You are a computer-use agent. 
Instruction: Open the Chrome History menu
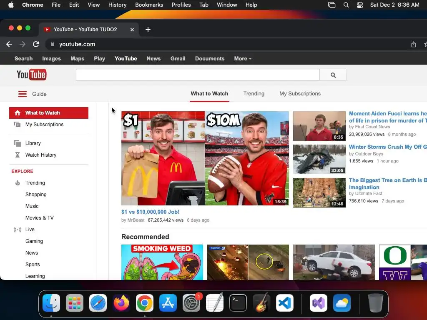pos(117,5)
